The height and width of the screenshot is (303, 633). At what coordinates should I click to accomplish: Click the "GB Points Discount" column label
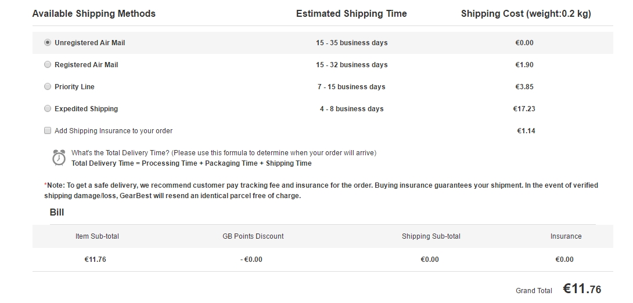[253, 236]
